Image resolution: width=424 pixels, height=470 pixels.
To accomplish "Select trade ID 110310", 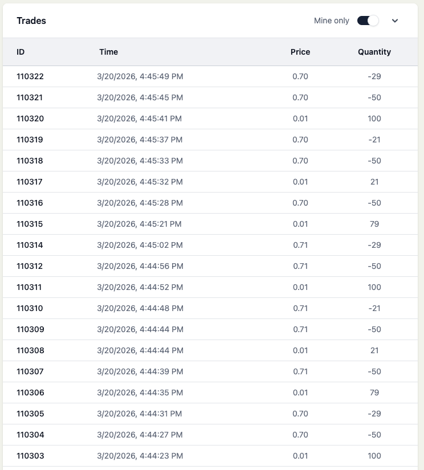I will pos(30,308).
